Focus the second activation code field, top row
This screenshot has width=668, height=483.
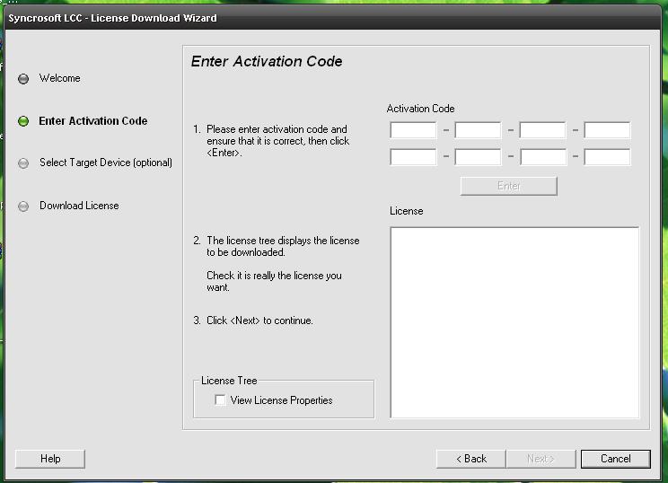478,130
